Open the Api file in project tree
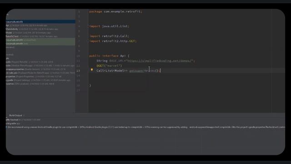 (x=40, y=26)
